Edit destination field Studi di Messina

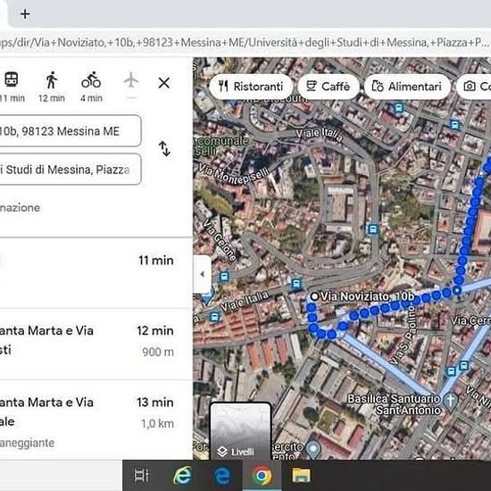tap(71, 170)
